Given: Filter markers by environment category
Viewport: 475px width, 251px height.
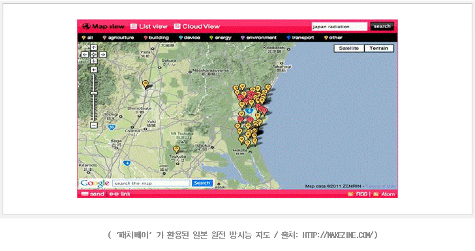Looking at the screenshot, I should point(258,38).
